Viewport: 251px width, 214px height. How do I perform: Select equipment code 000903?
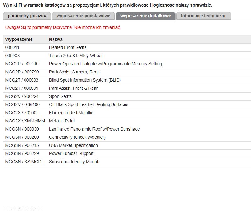(12, 56)
